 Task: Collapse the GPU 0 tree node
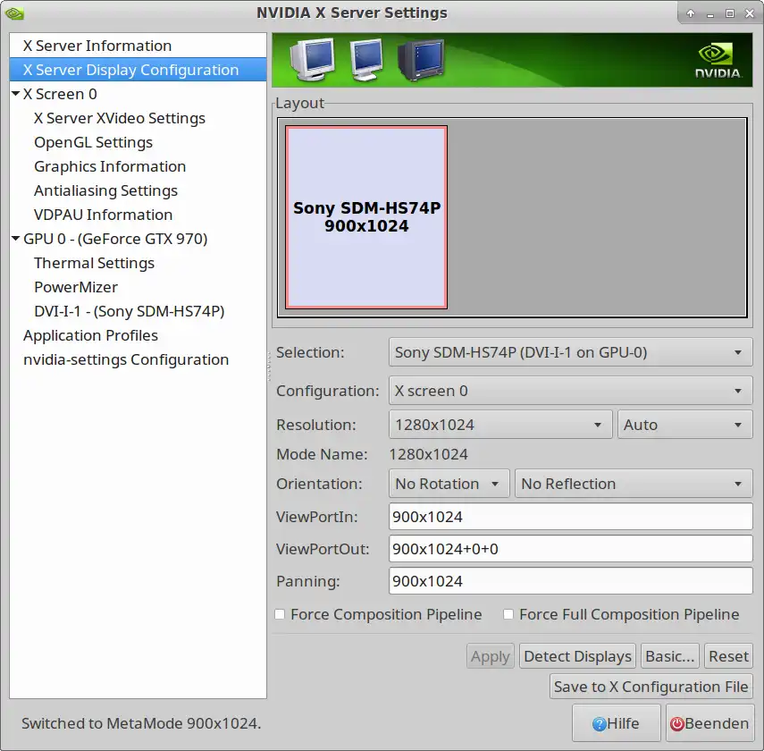[15, 238]
